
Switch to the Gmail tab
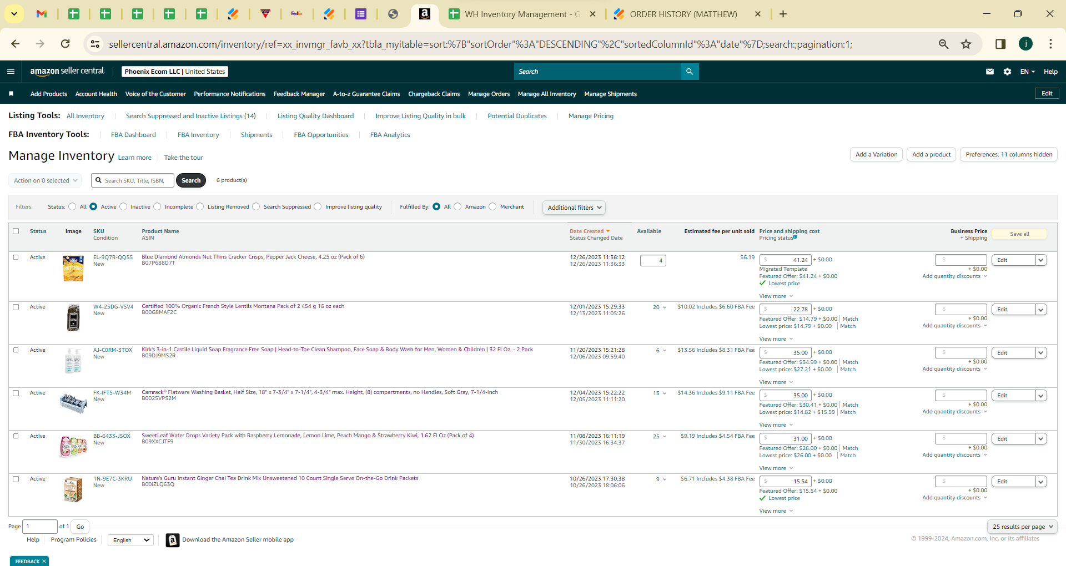pos(42,14)
